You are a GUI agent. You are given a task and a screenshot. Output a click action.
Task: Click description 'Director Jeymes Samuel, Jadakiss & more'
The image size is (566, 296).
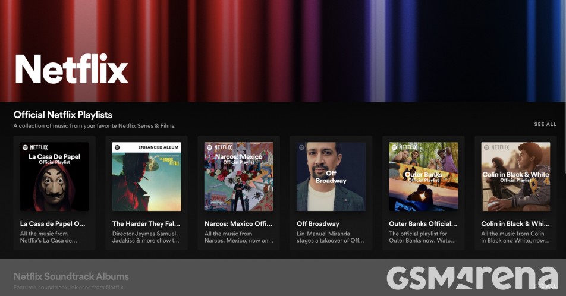coord(146,237)
